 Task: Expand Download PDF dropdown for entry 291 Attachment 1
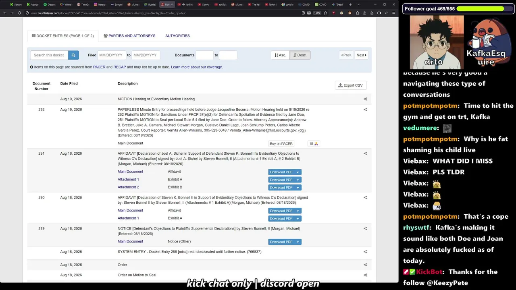298,180
